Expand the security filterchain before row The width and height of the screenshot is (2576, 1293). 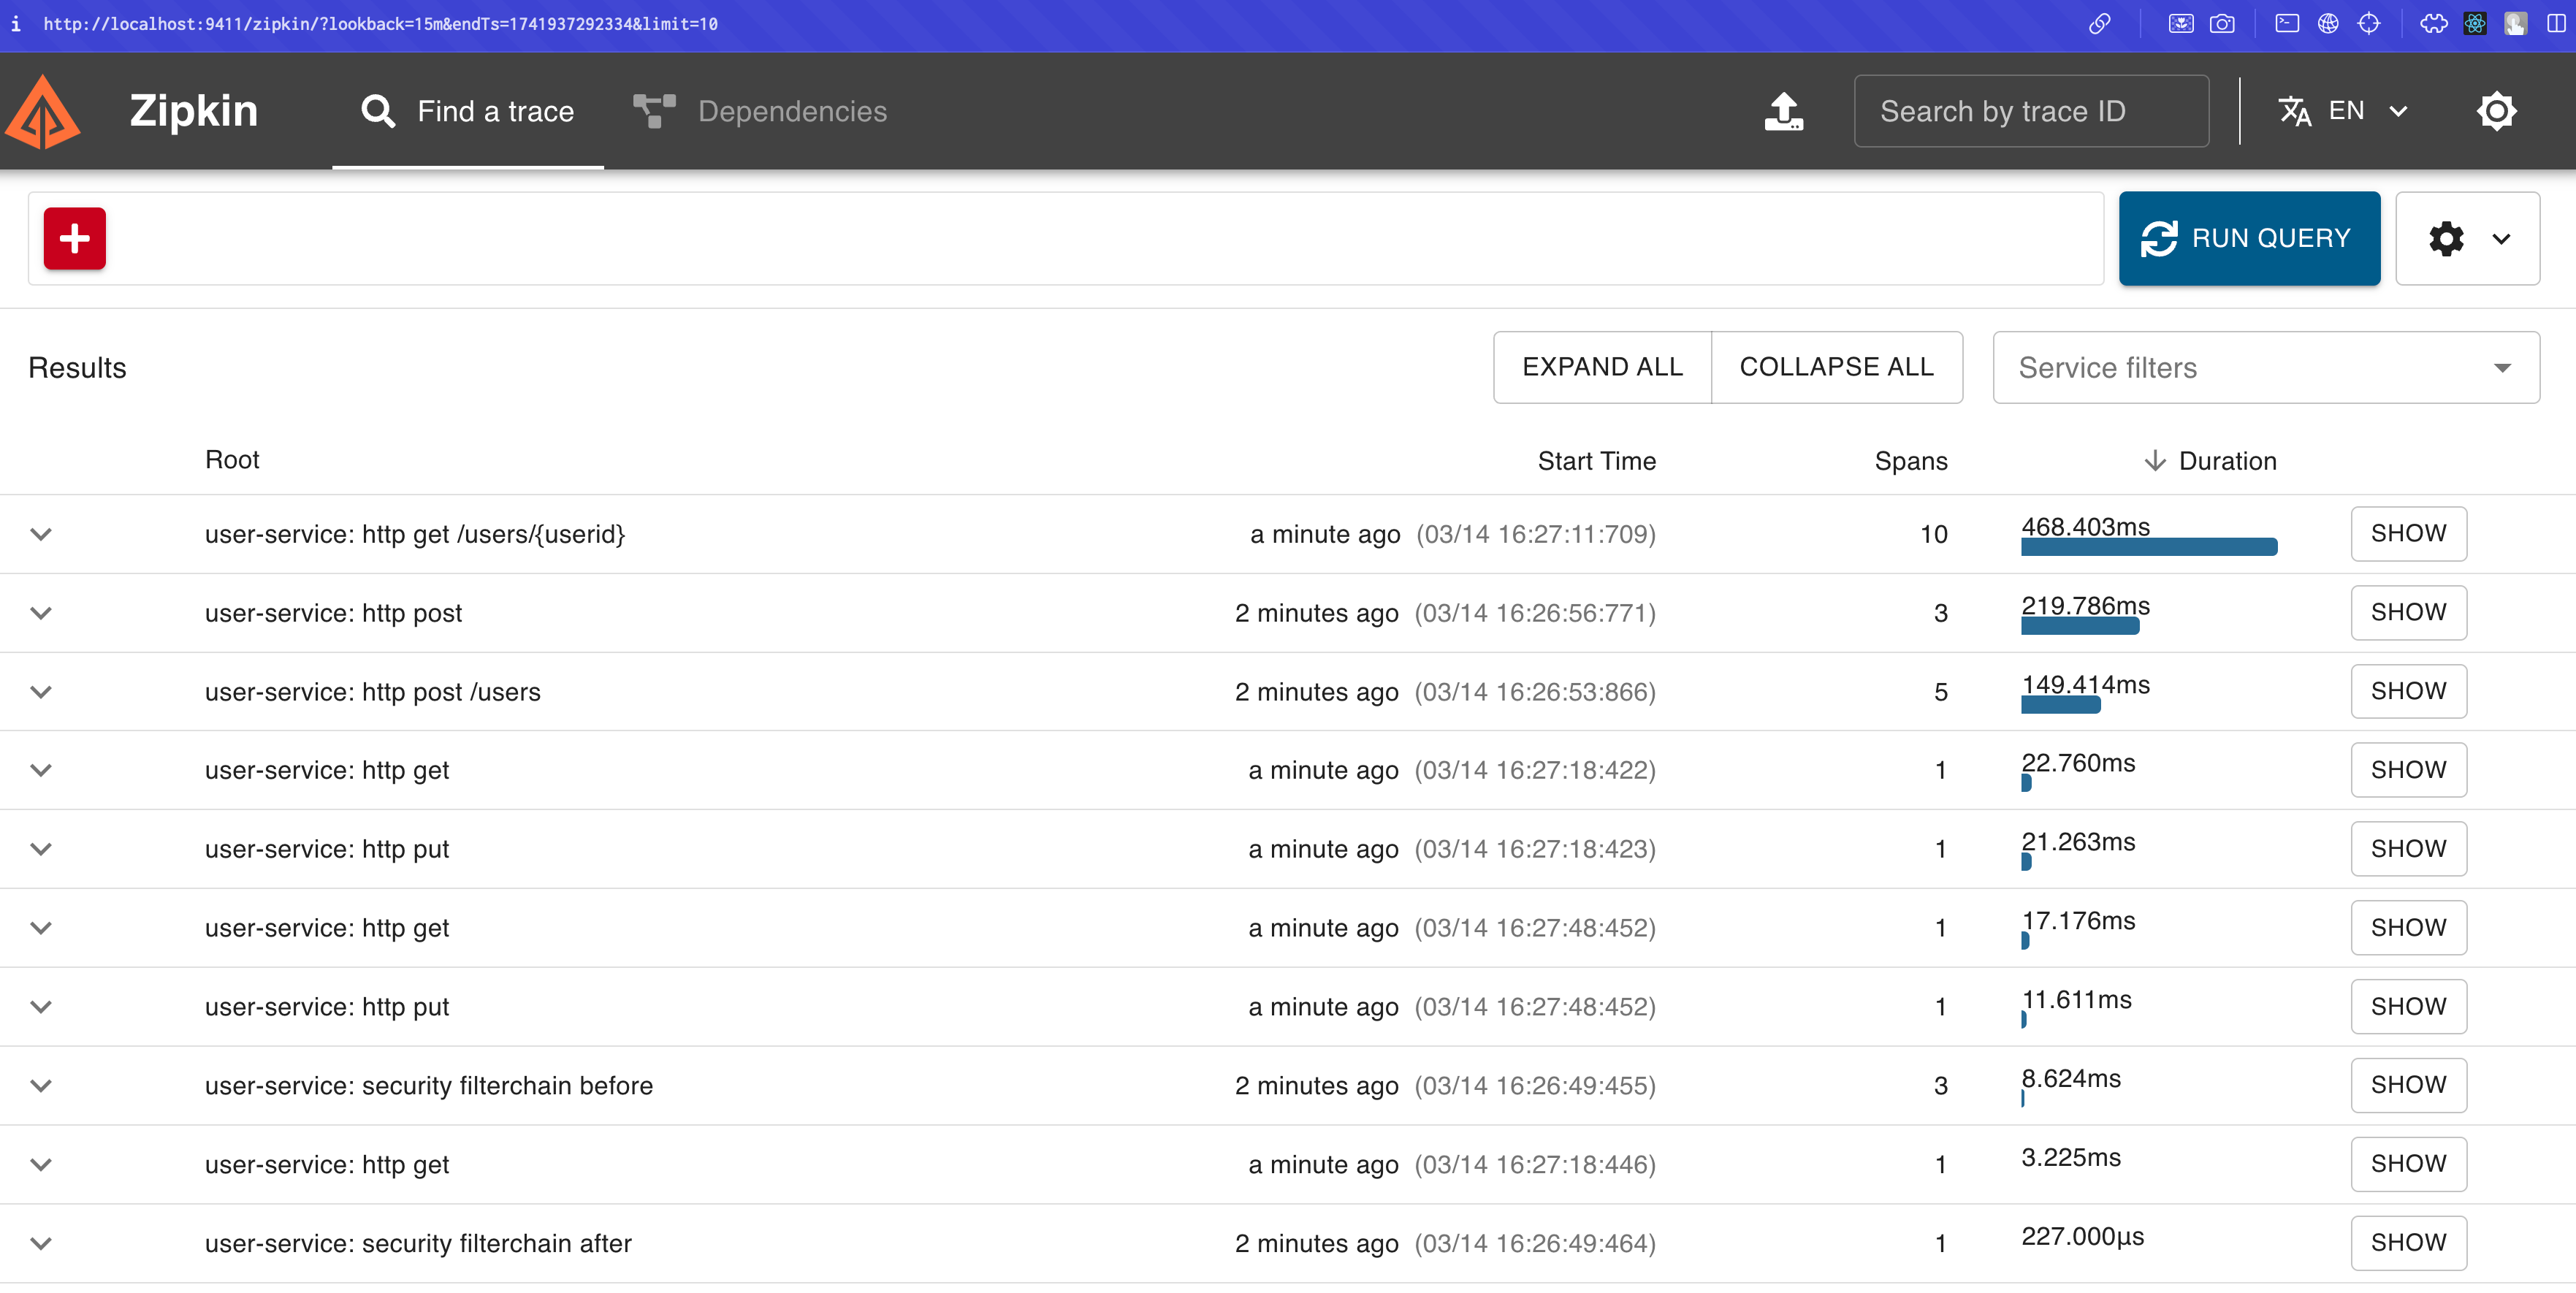pos(41,1086)
